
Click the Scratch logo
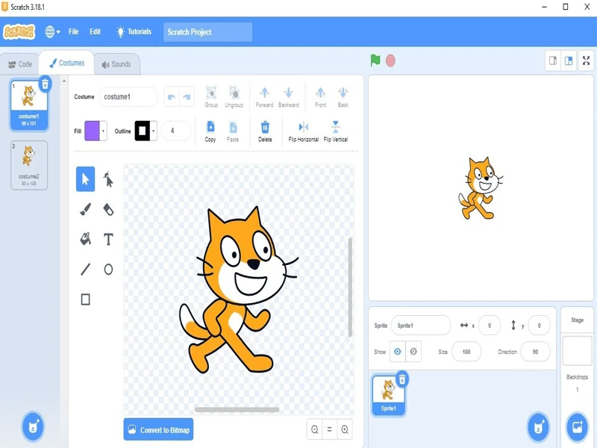point(19,32)
